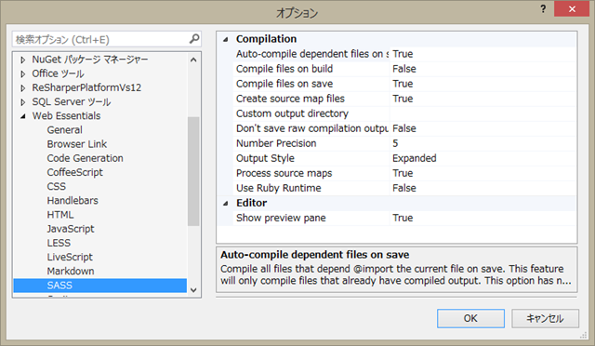Viewport: 595px width, 346px height.
Task: Open the HTML options page
Action: pos(60,215)
